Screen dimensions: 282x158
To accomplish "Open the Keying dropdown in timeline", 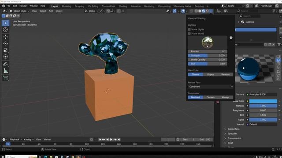I will (29, 140).
